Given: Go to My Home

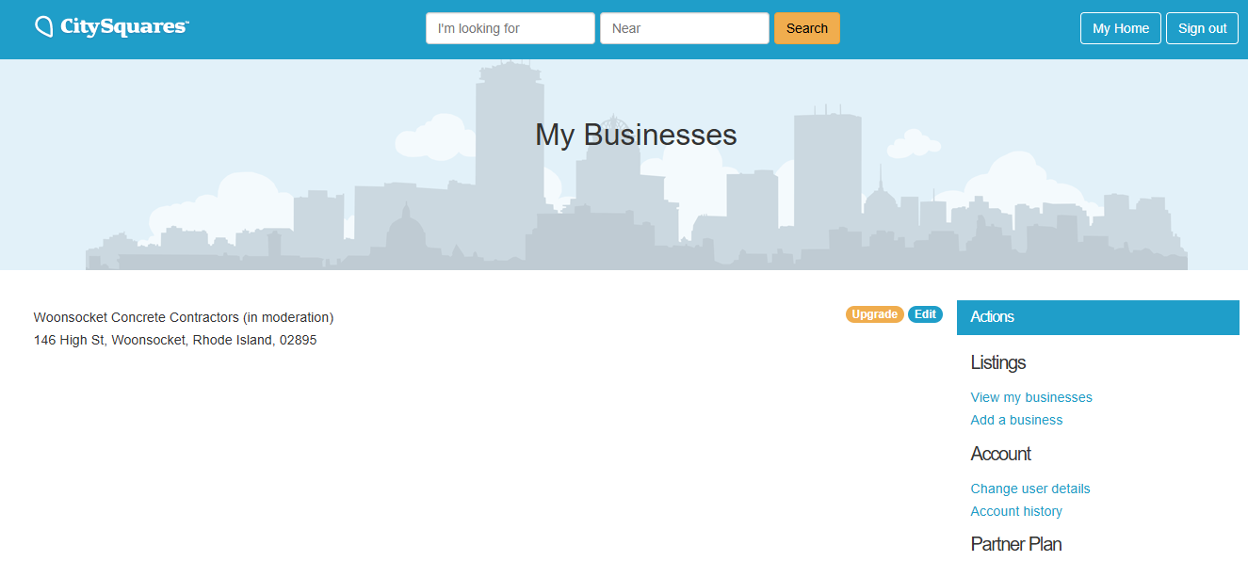Looking at the screenshot, I should click(x=1121, y=28).
